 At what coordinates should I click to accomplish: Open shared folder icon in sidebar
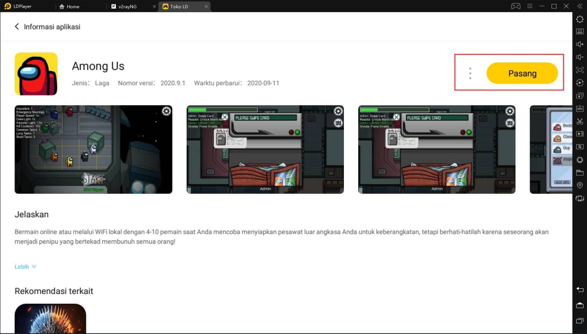[580, 172]
